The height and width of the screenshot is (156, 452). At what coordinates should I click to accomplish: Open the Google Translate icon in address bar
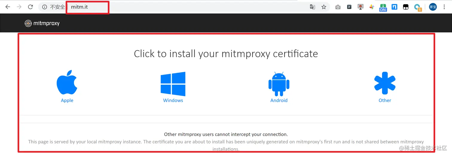[x=312, y=7]
